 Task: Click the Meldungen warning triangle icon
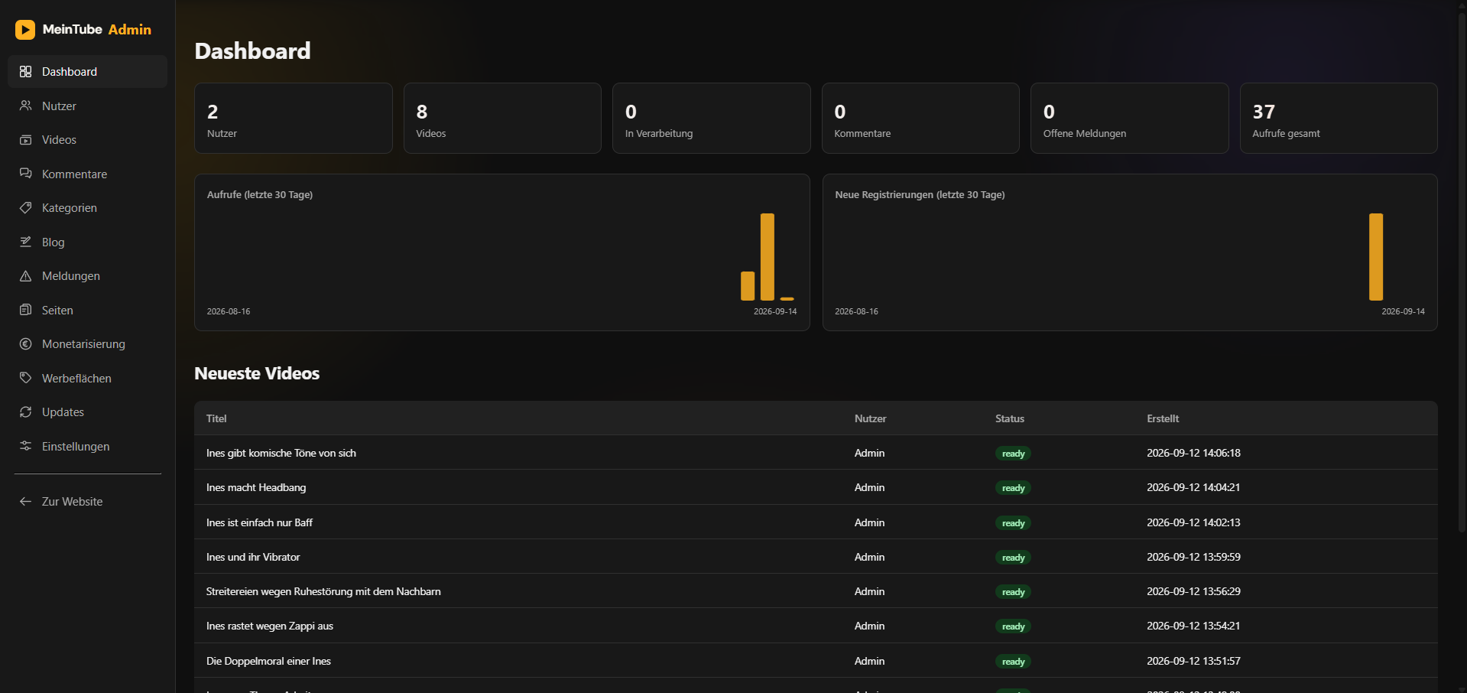point(25,276)
